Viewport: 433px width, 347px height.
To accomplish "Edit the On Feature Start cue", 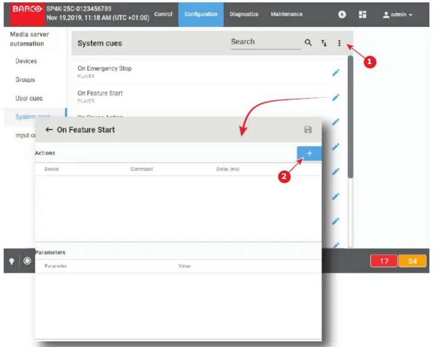I will (x=336, y=97).
